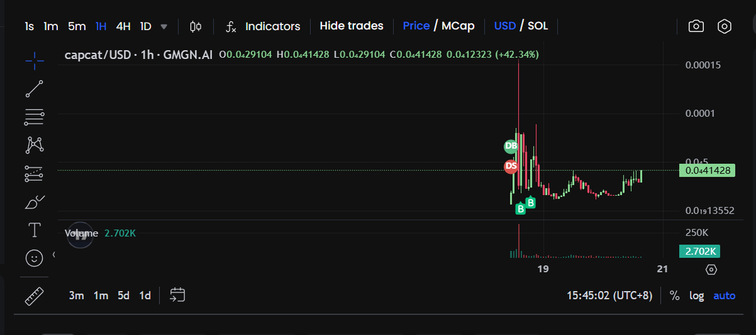Open the Fibonacci retracement tool
Screen dimensions: 756x335
tap(35, 116)
